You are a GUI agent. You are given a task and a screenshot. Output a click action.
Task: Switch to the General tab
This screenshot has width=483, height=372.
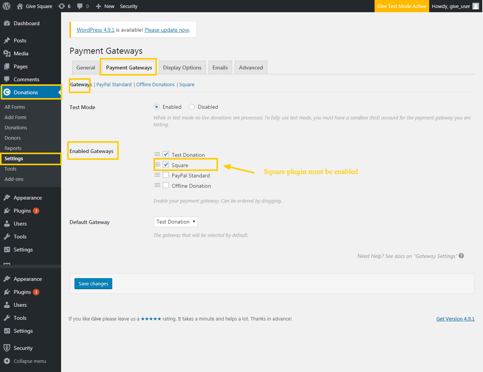coord(86,68)
